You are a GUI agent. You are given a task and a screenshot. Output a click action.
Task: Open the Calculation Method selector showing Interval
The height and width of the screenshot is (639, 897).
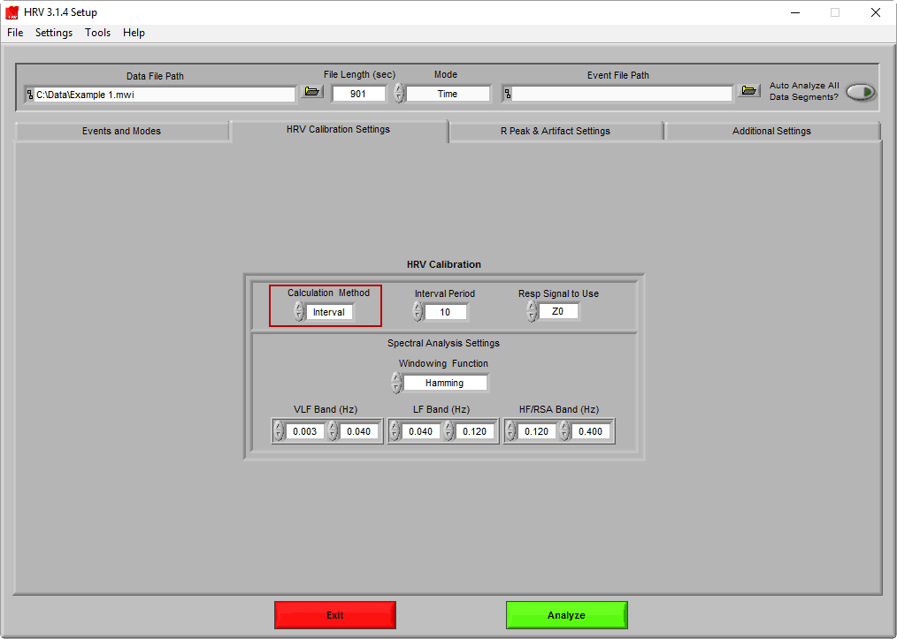(329, 312)
